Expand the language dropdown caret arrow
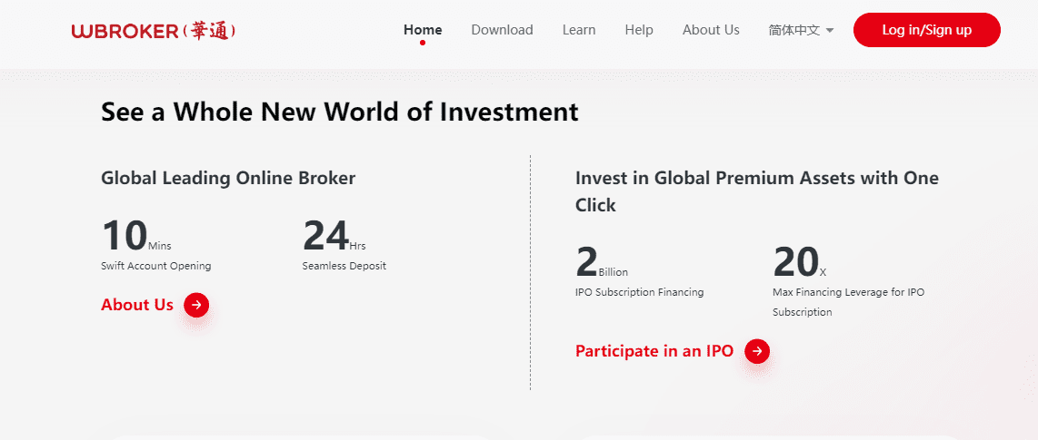1038x440 pixels. pyautogui.click(x=830, y=31)
